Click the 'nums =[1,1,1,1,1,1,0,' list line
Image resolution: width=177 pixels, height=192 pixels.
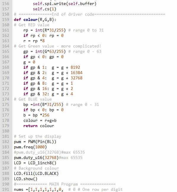coord(38,190)
